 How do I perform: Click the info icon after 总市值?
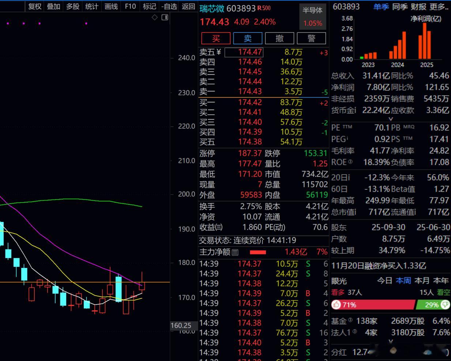[x=355, y=212]
